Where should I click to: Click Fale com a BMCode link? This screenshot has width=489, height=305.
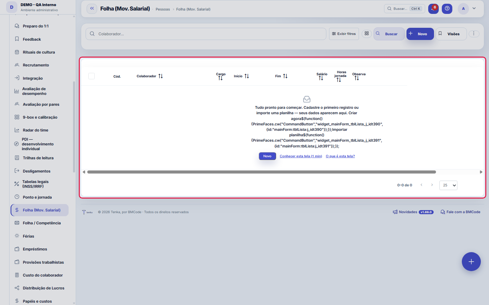460,212
